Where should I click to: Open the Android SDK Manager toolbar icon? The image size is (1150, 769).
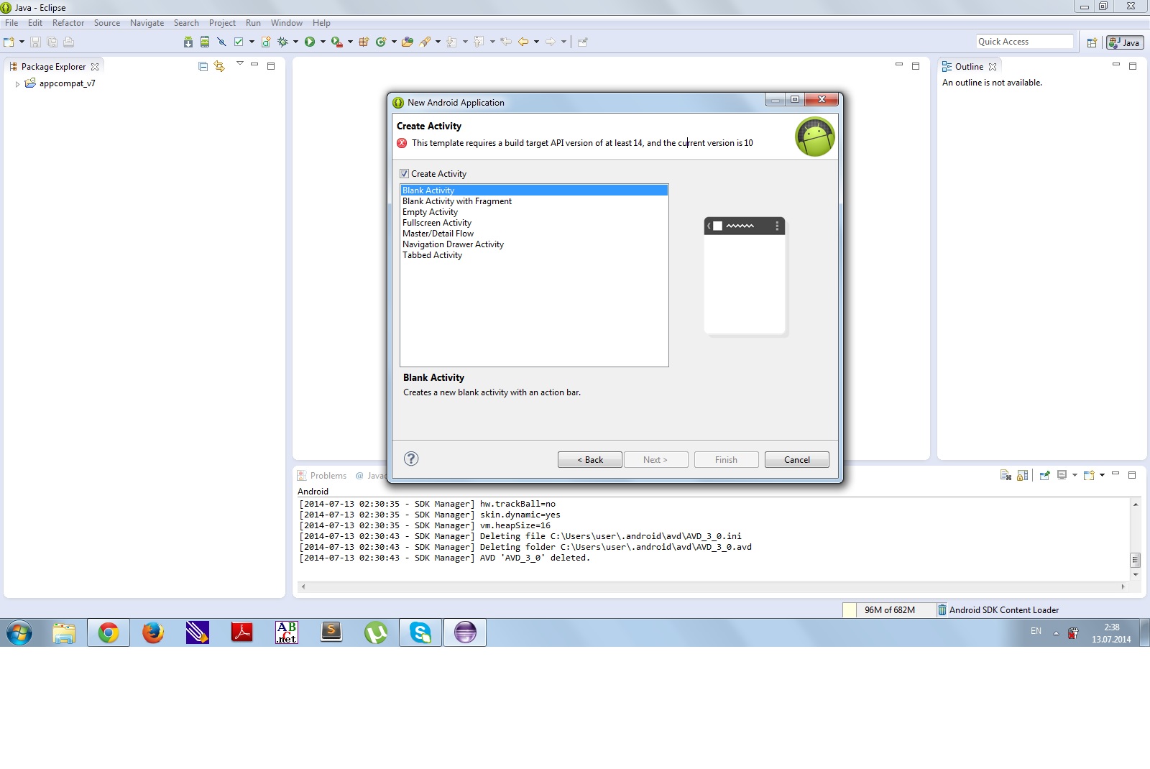[188, 42]
